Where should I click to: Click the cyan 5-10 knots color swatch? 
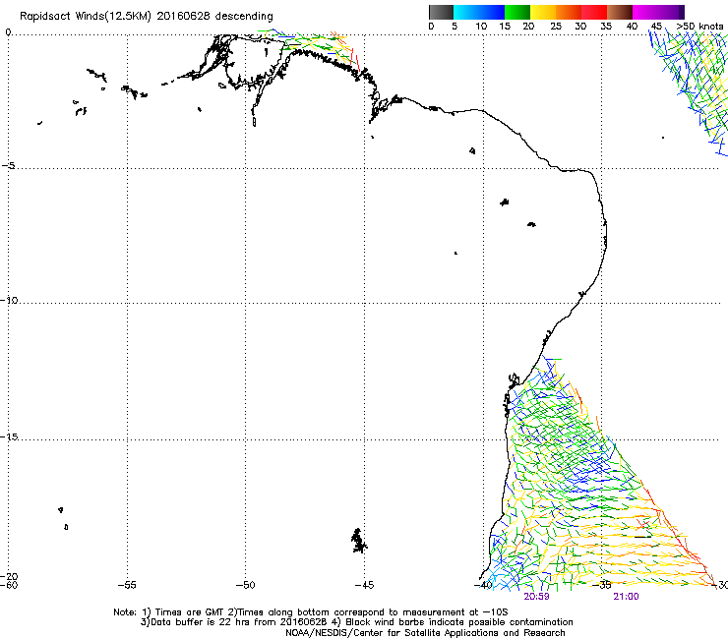[x=466, y=12]
